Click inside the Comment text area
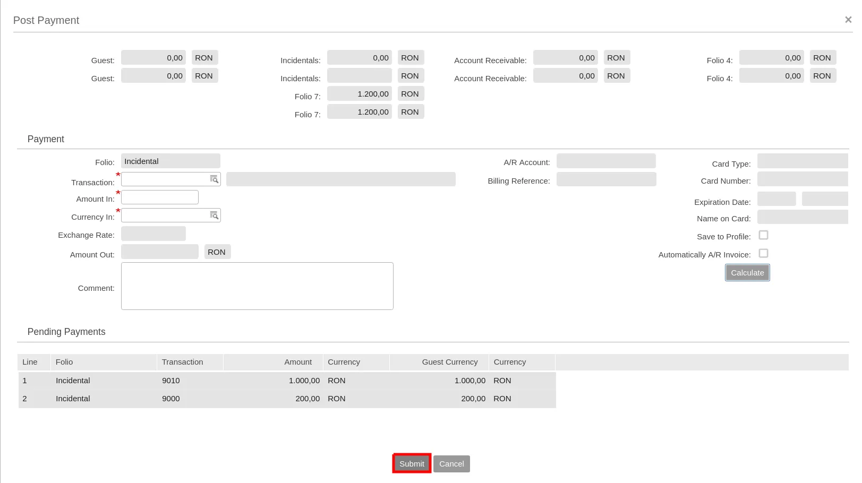 257,286
